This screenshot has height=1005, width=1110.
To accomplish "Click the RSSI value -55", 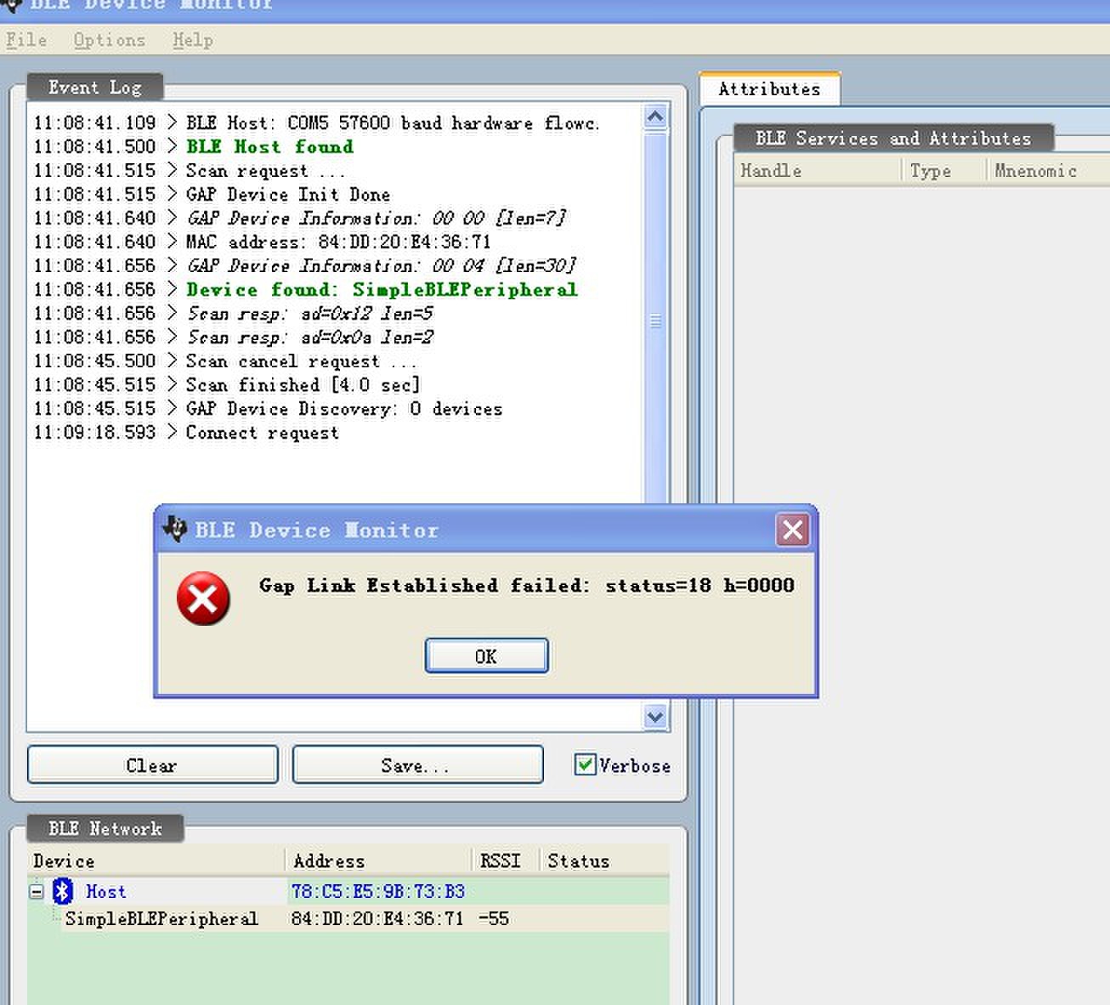I will [x=494, y=918].
